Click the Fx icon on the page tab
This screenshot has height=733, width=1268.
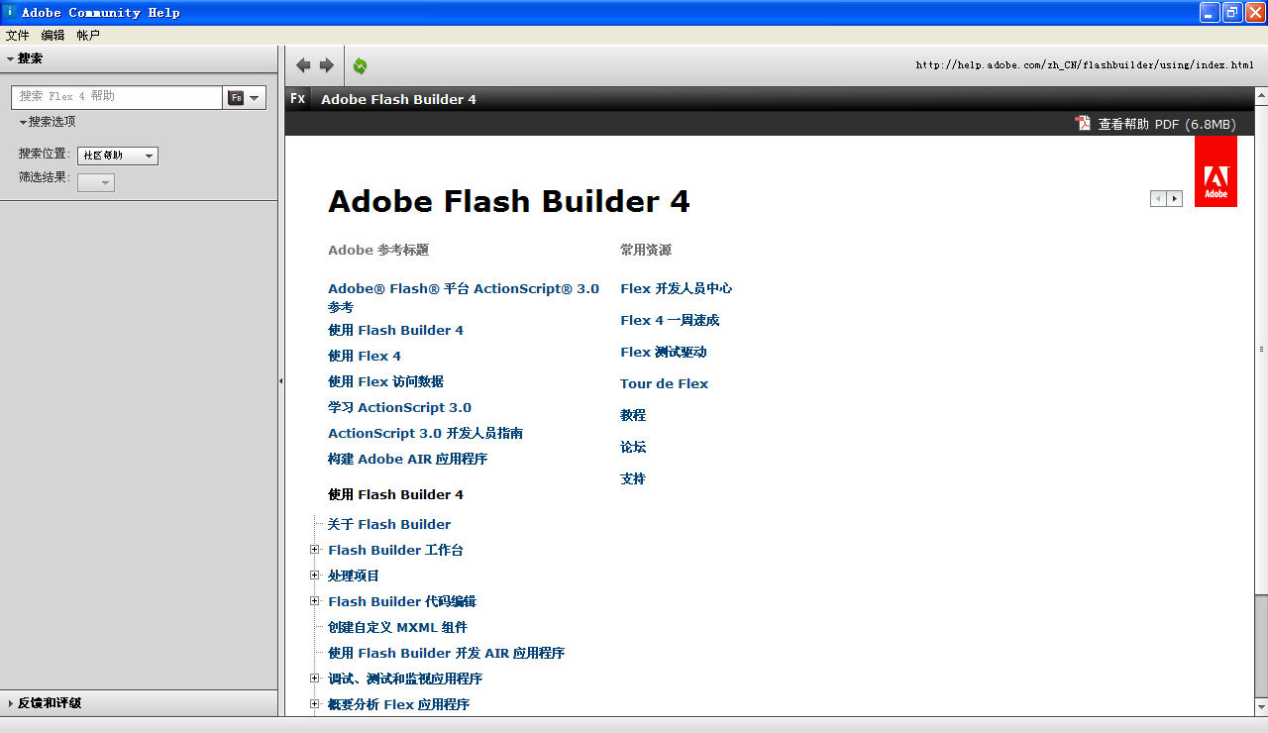pos(297,99)
